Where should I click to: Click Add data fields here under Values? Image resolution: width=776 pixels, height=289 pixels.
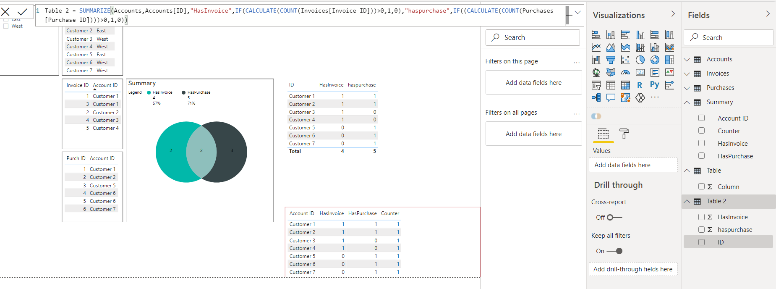click(x=633, y=165)
